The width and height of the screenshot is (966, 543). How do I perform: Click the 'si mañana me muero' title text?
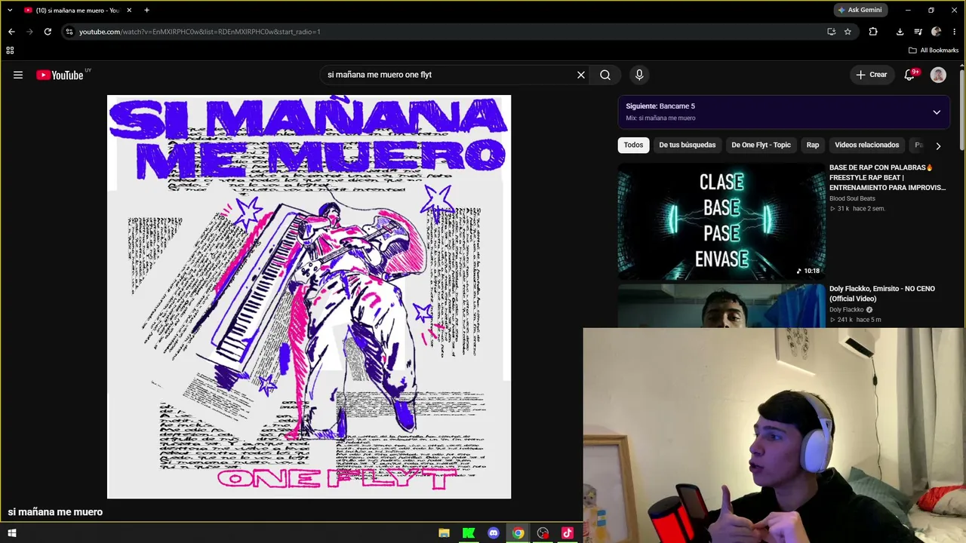(55, 512)
